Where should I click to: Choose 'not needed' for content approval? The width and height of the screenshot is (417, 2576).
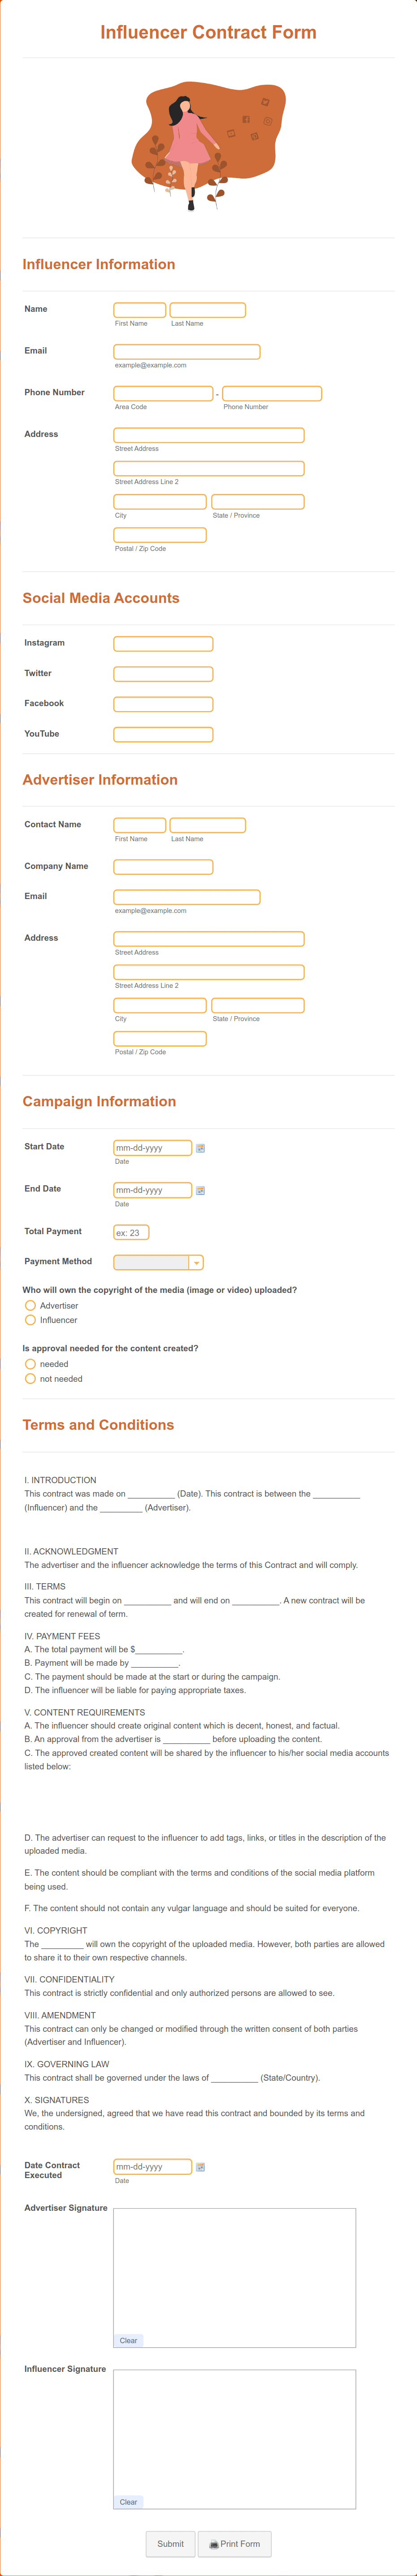(31, 1379)
